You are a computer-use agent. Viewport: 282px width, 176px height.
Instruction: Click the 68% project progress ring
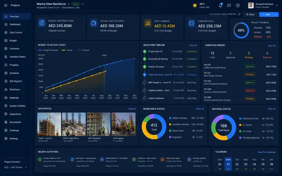241,31
